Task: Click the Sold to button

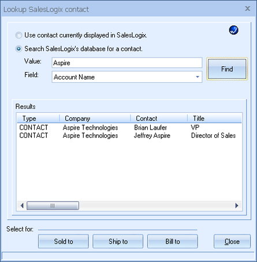Action: click(x=64, y=241)
